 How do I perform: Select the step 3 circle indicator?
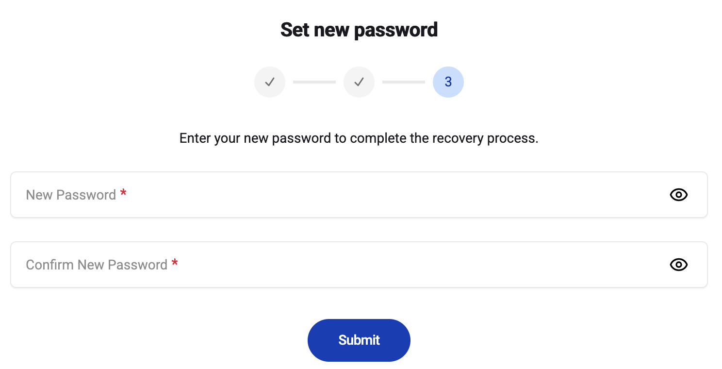pyautogui.click(x=448, y=82)
